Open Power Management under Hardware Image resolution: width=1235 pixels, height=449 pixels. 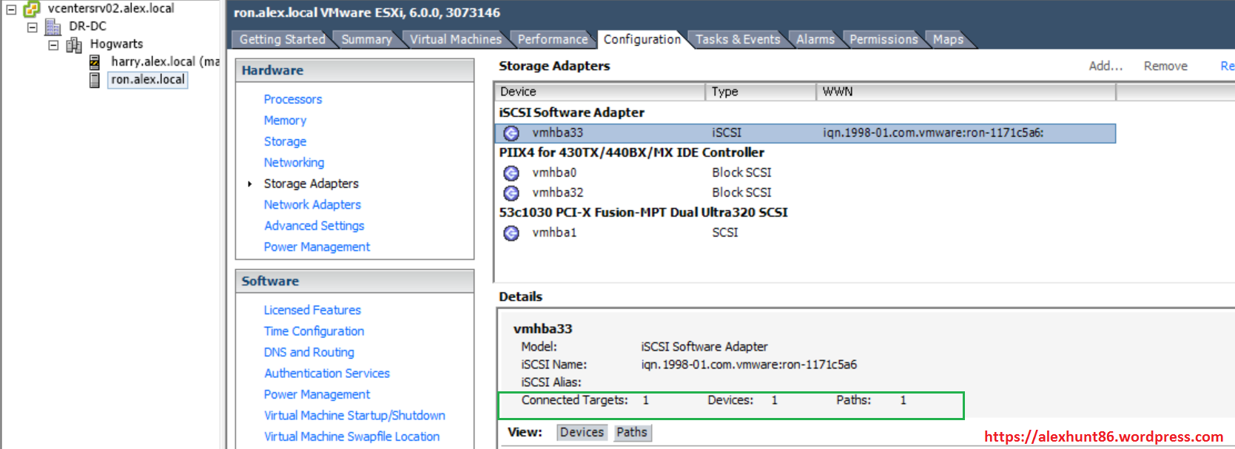[317, 247]
